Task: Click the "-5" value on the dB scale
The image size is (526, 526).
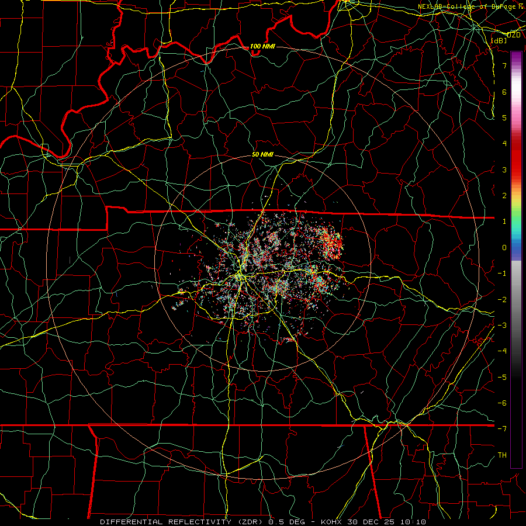Action: point(502,378)
